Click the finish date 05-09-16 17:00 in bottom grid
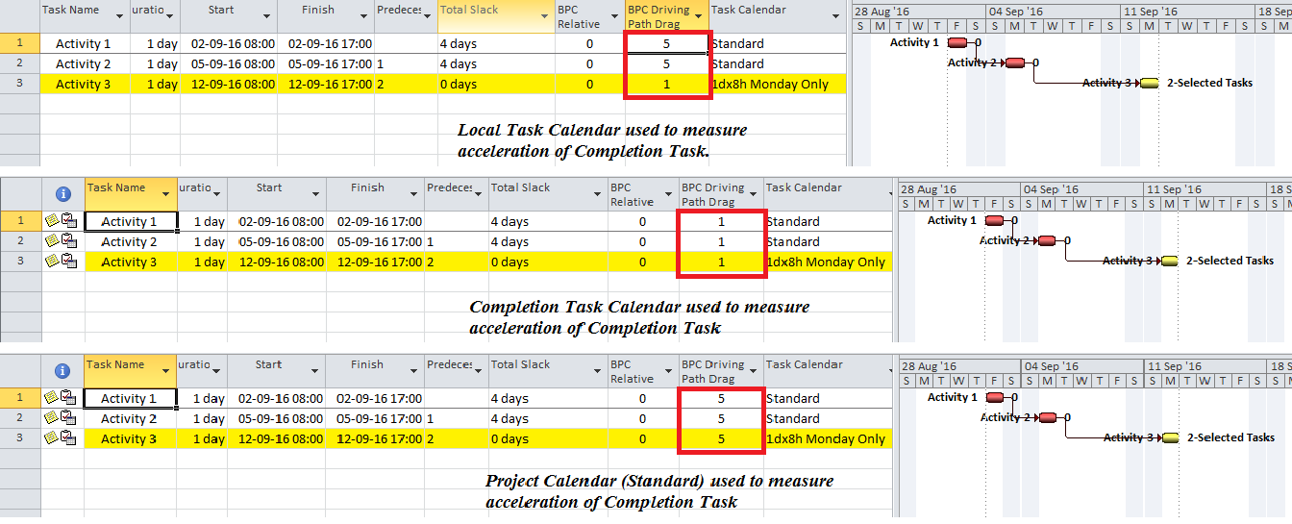Image resolution: width=1292 pixels, height=524 pixels. [x=380, y=418]
